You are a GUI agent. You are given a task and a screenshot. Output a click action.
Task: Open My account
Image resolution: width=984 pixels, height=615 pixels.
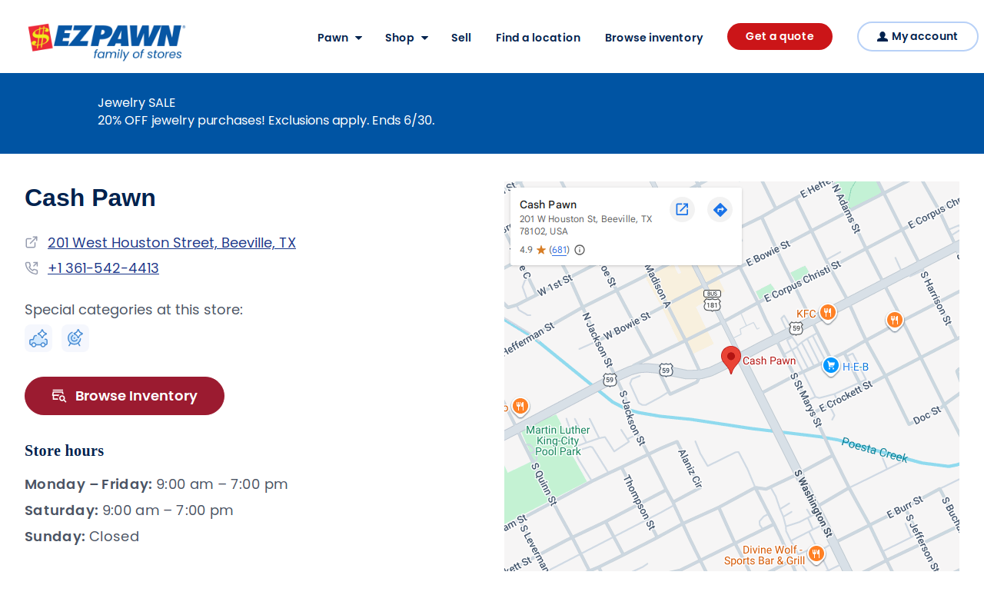917,37
